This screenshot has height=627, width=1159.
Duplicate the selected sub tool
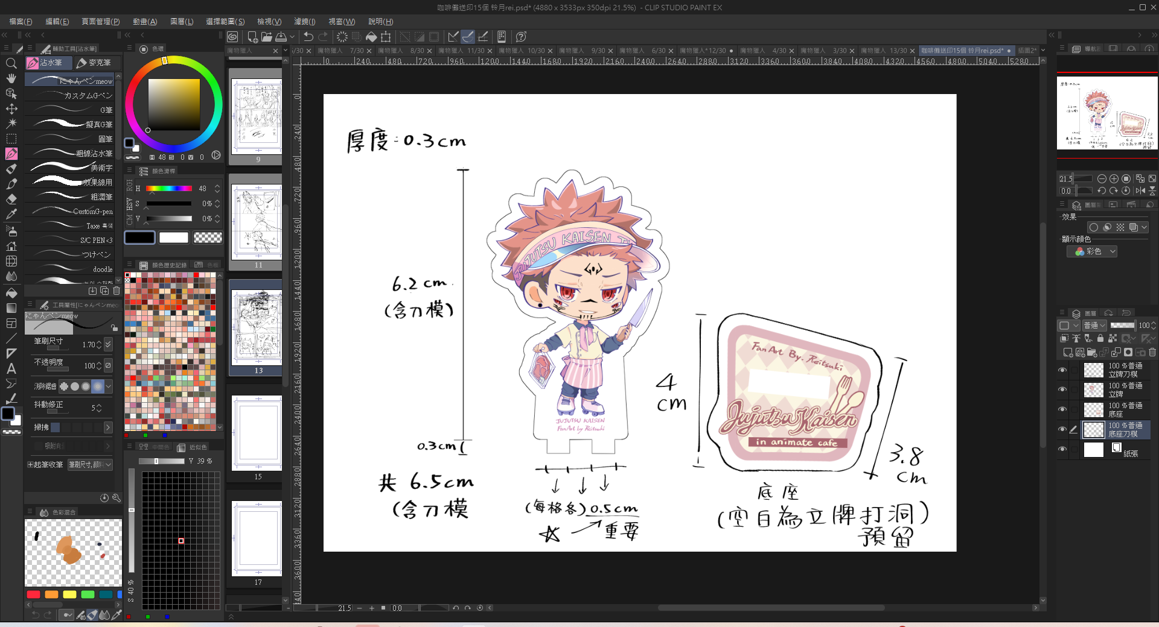click(104, 291)
